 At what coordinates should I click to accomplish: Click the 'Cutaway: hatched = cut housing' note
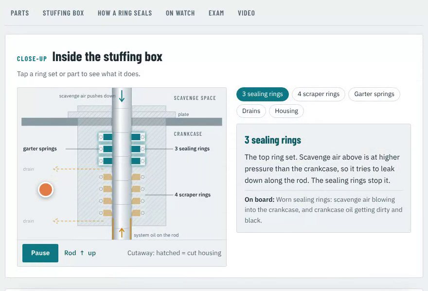click(x=175, y=253)
